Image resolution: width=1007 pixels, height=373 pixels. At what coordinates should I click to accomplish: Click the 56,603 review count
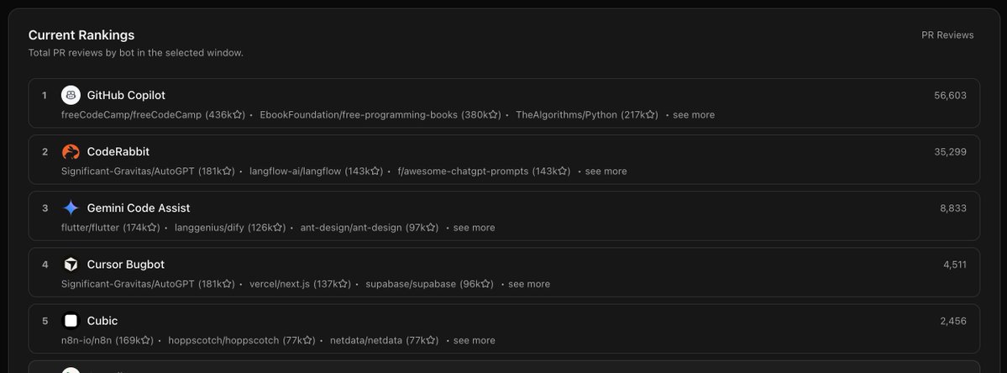(x=950, y=96)
